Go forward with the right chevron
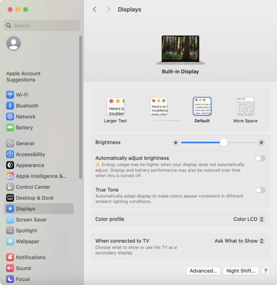 [x=108, y=9]
